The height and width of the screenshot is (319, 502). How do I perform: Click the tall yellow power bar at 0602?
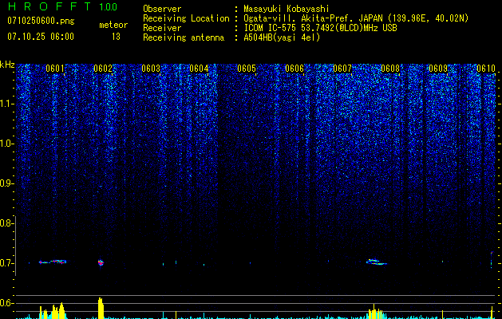(101, 308)
